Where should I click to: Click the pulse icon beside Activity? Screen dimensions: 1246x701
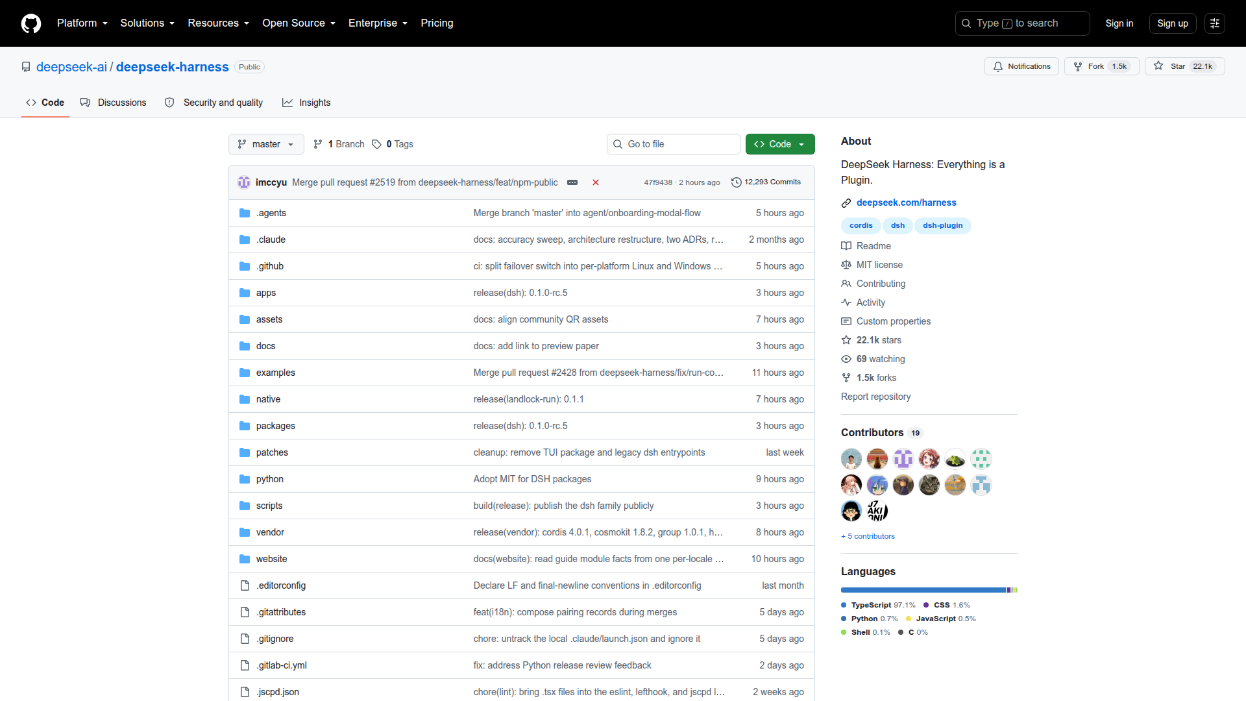click(846, 302)
